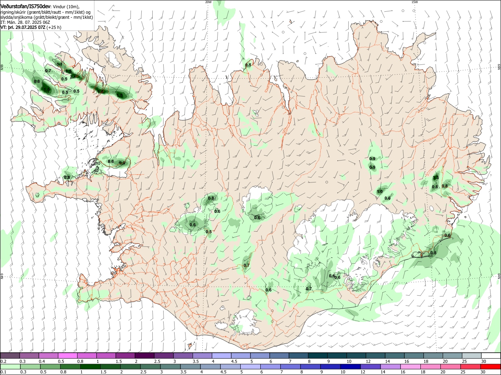Pick the white swatch after 30, upper legend row
Viewport: 501px width, 375px height.
[491, 356]
